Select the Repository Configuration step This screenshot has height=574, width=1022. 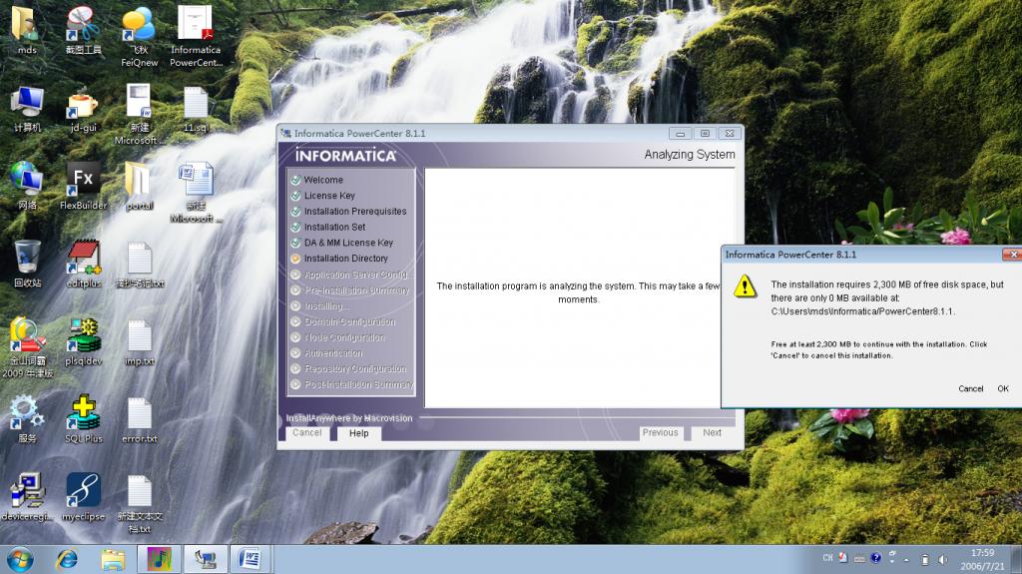pos(355,368)
